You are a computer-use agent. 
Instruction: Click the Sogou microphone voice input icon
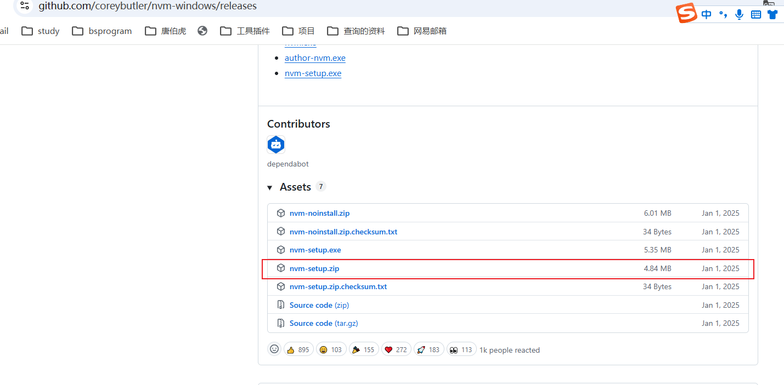(740, 15)
